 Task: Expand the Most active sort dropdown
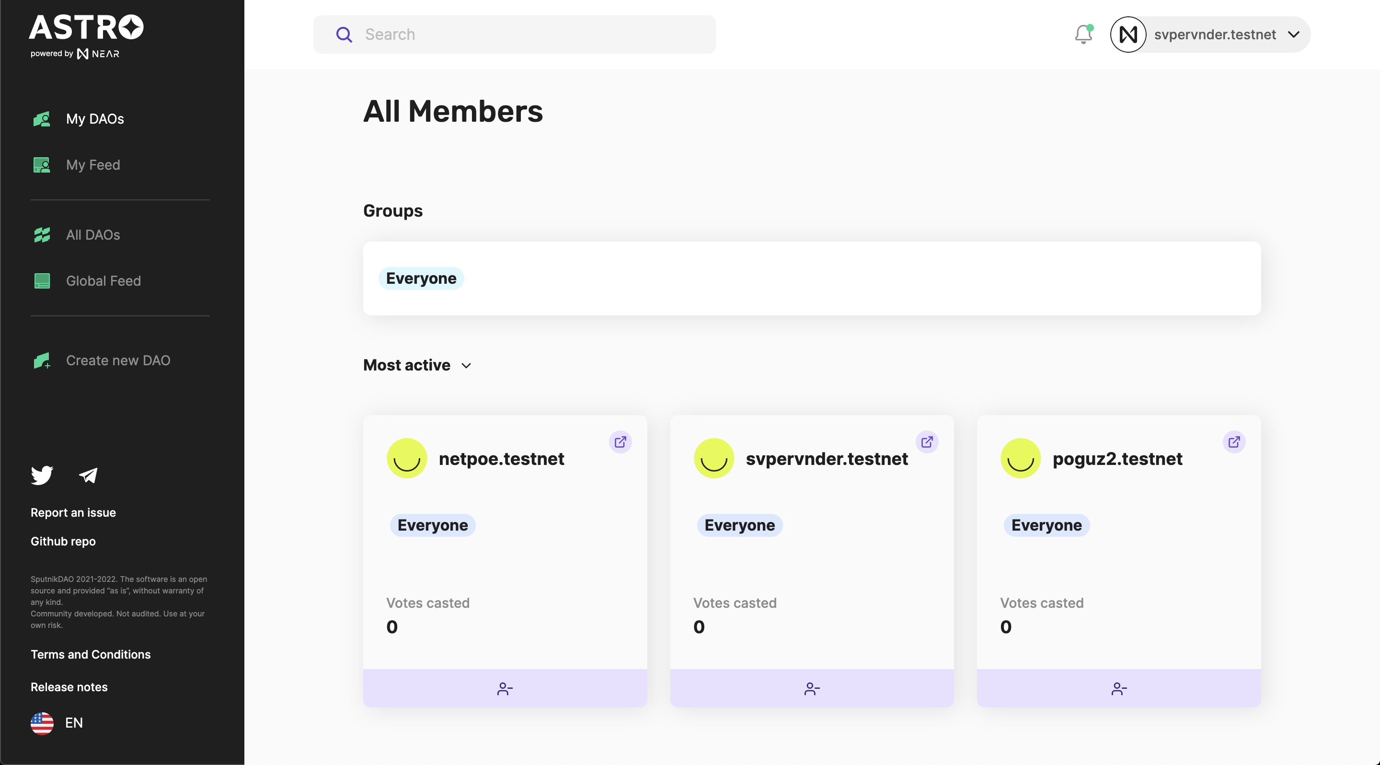point(417,365)
